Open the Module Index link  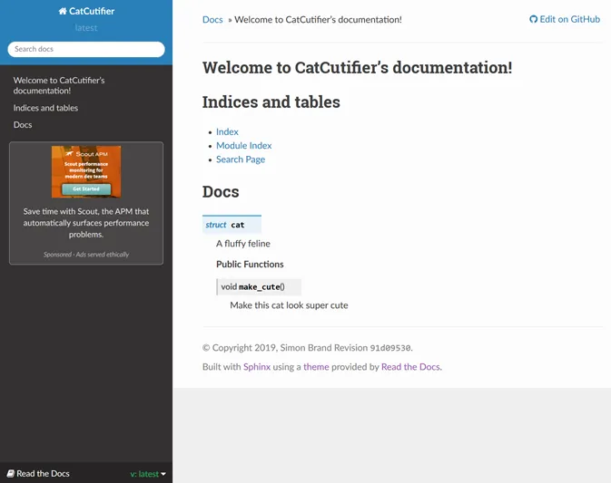pos(244,146)
